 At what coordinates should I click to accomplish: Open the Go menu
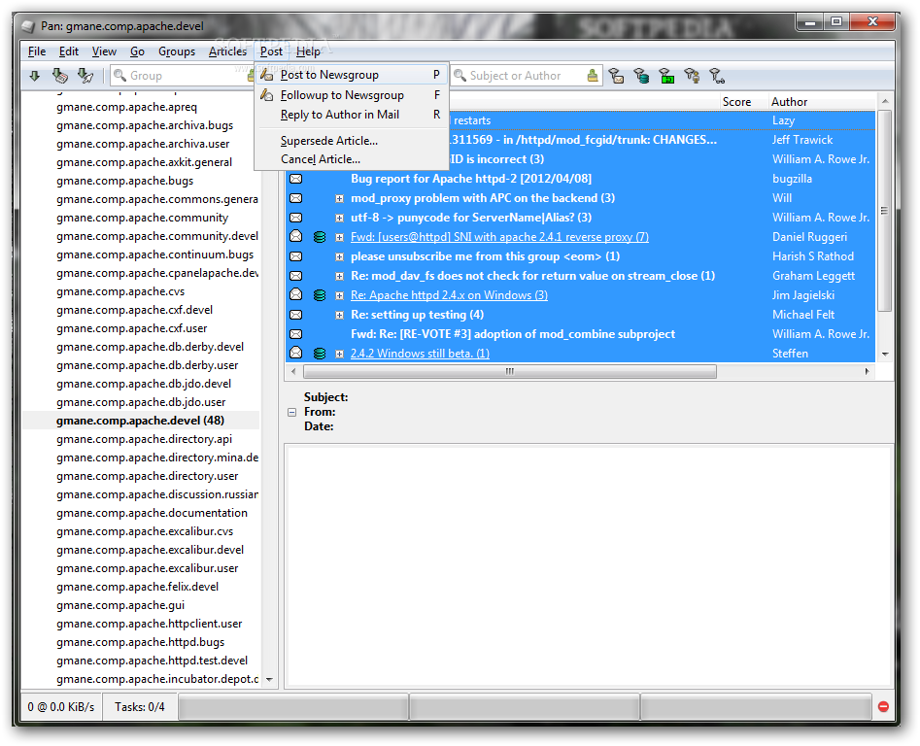pyautogui.click(x=137, y=51)
